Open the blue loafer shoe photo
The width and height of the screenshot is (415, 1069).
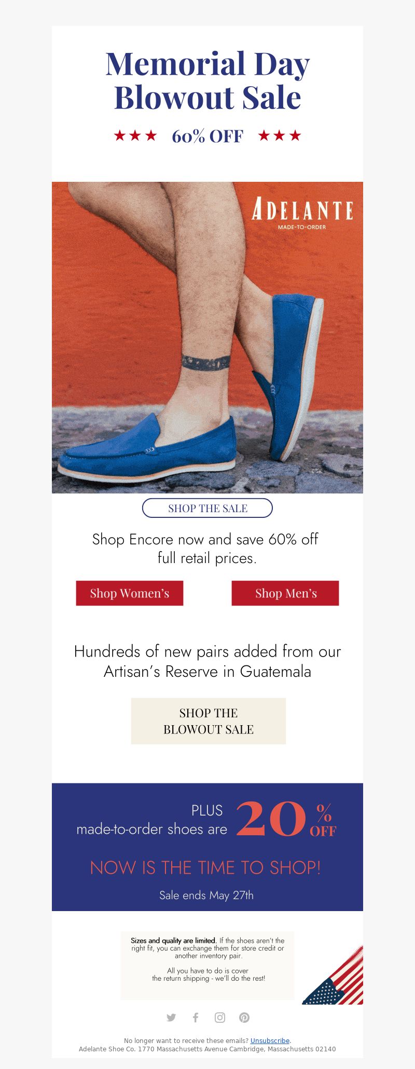tap(208, 338)
